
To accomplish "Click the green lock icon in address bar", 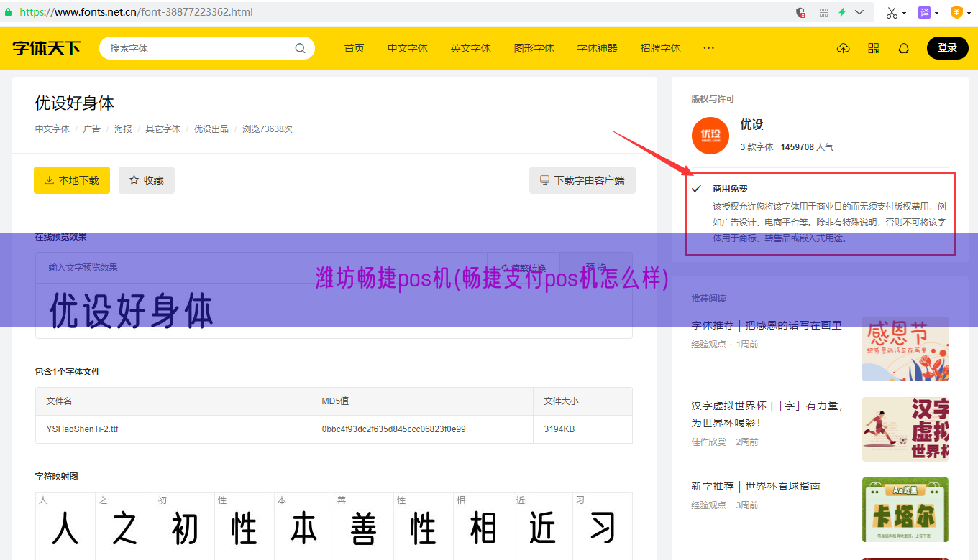I will pos(8,12).
